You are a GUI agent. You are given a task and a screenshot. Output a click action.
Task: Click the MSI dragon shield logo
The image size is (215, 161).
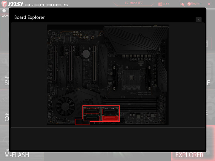4,4
